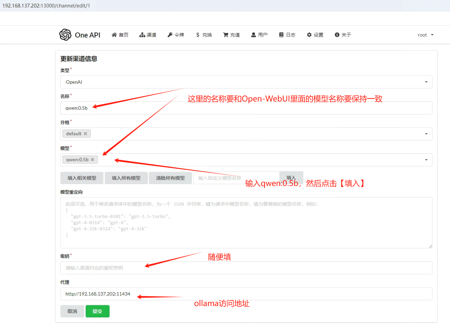Focus the custom model name input
The height and width of the screenshot is (324, 450).
coord(236,178)
